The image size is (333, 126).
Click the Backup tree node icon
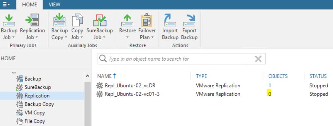point(20,79)
